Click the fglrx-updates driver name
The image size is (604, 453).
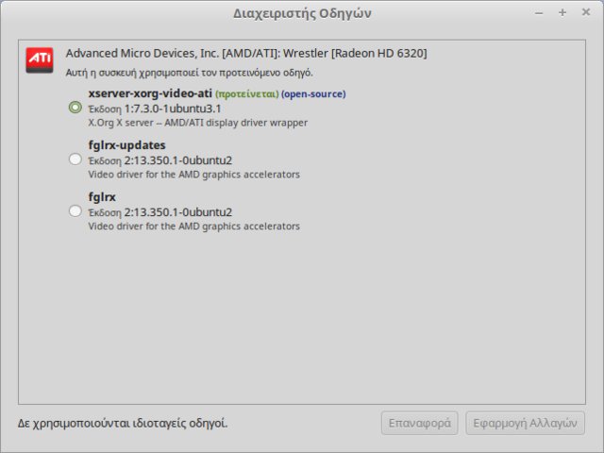[x=126, y=145]
